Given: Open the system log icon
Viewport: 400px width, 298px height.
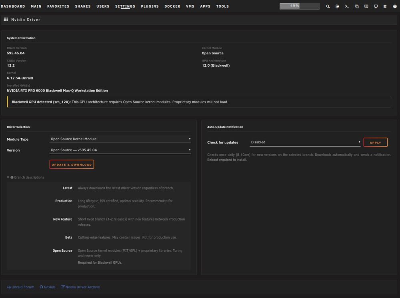Looking at the screenshot, I should click(385, 6).
